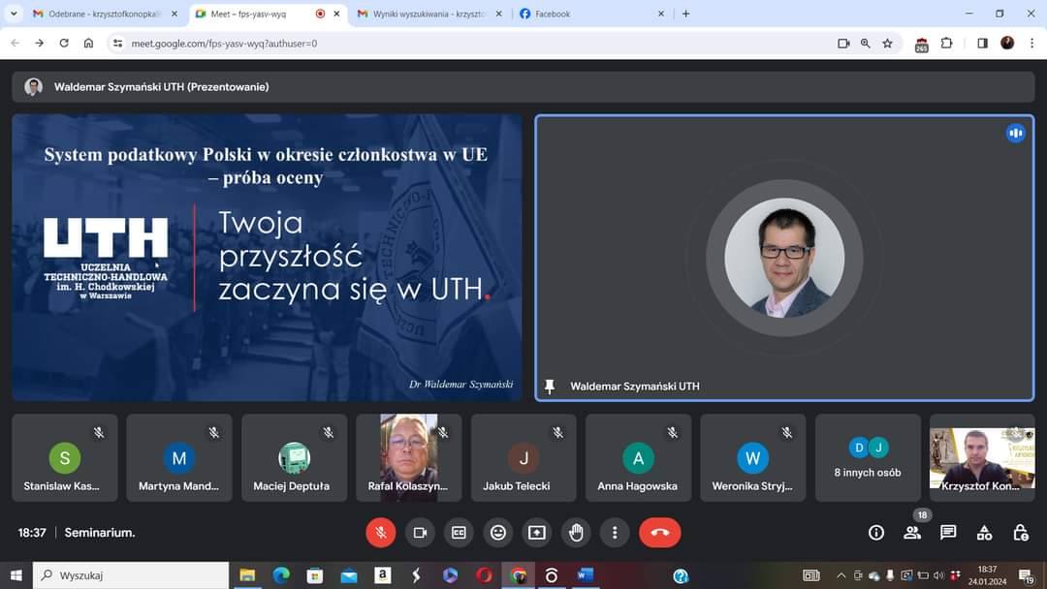
Task: Select Anna Hagowska participant tile
Action: [x=638, y=457]
